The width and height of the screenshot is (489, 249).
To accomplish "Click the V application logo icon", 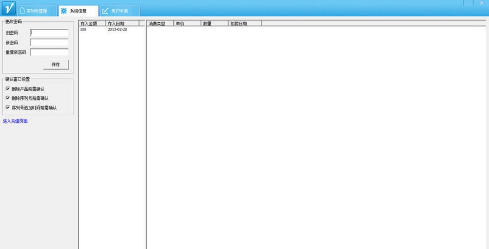I will [9, 8].
